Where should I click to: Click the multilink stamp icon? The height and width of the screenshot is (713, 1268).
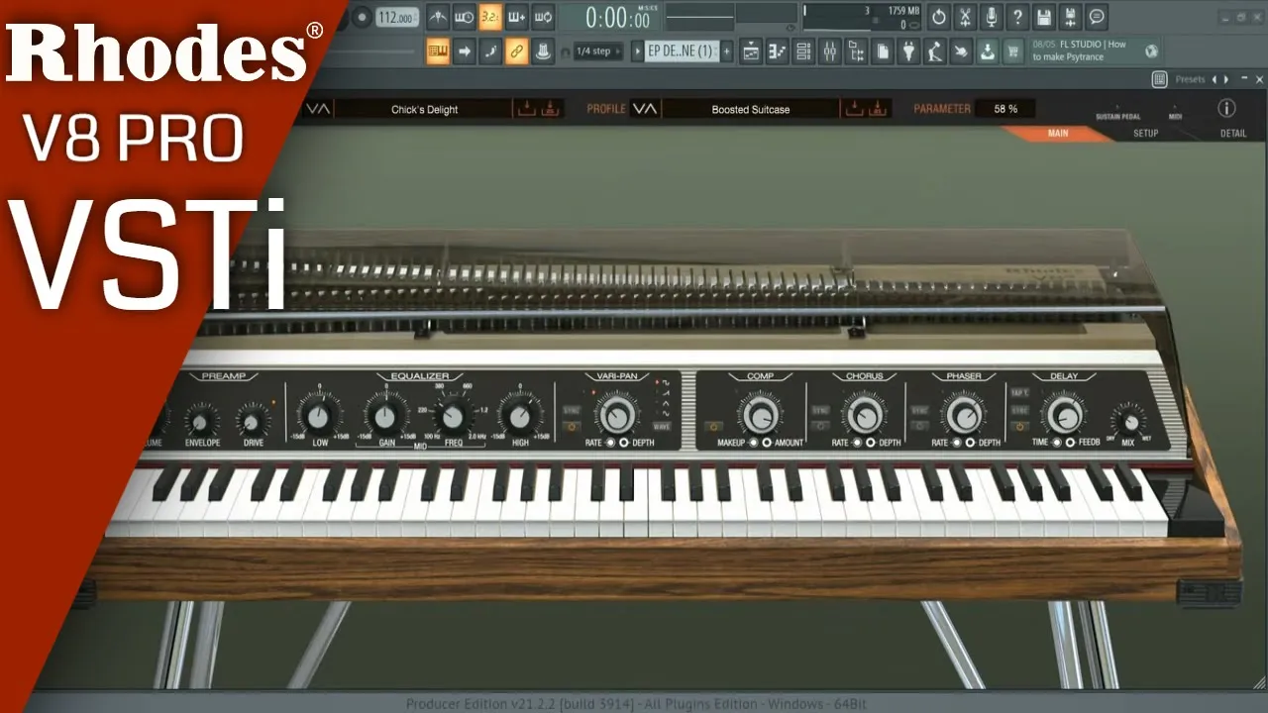click(x=543, y=51)
